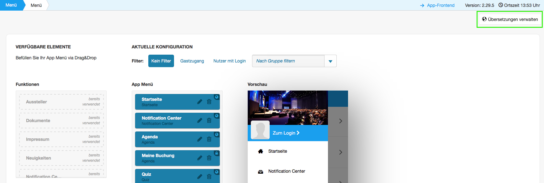
Task: Click the chevron right of the preview header image
Action: click(x=341, y=121)
